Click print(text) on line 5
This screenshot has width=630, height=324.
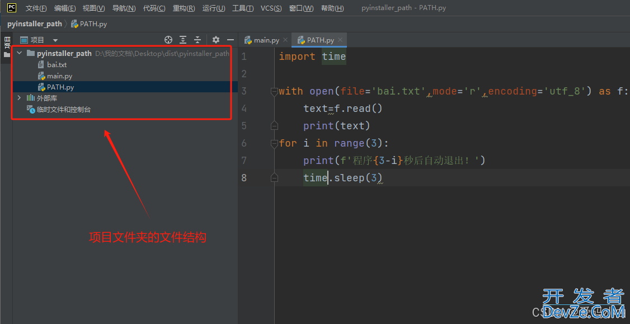tap(337, 126)
